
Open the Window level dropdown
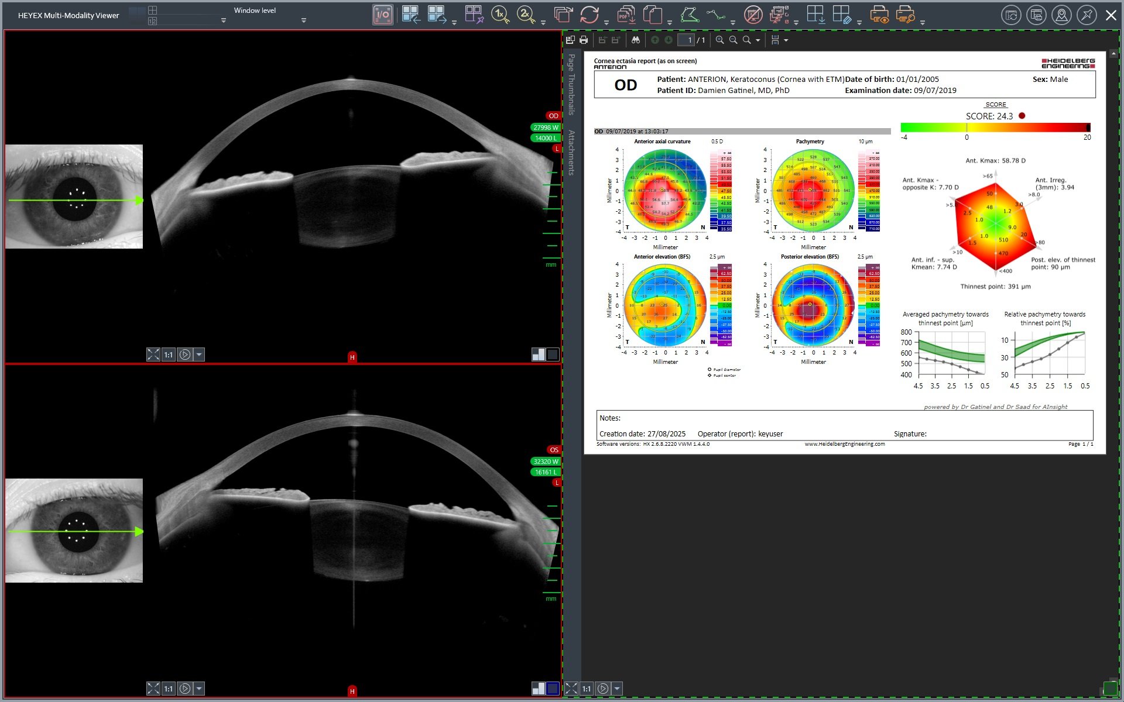304,20
